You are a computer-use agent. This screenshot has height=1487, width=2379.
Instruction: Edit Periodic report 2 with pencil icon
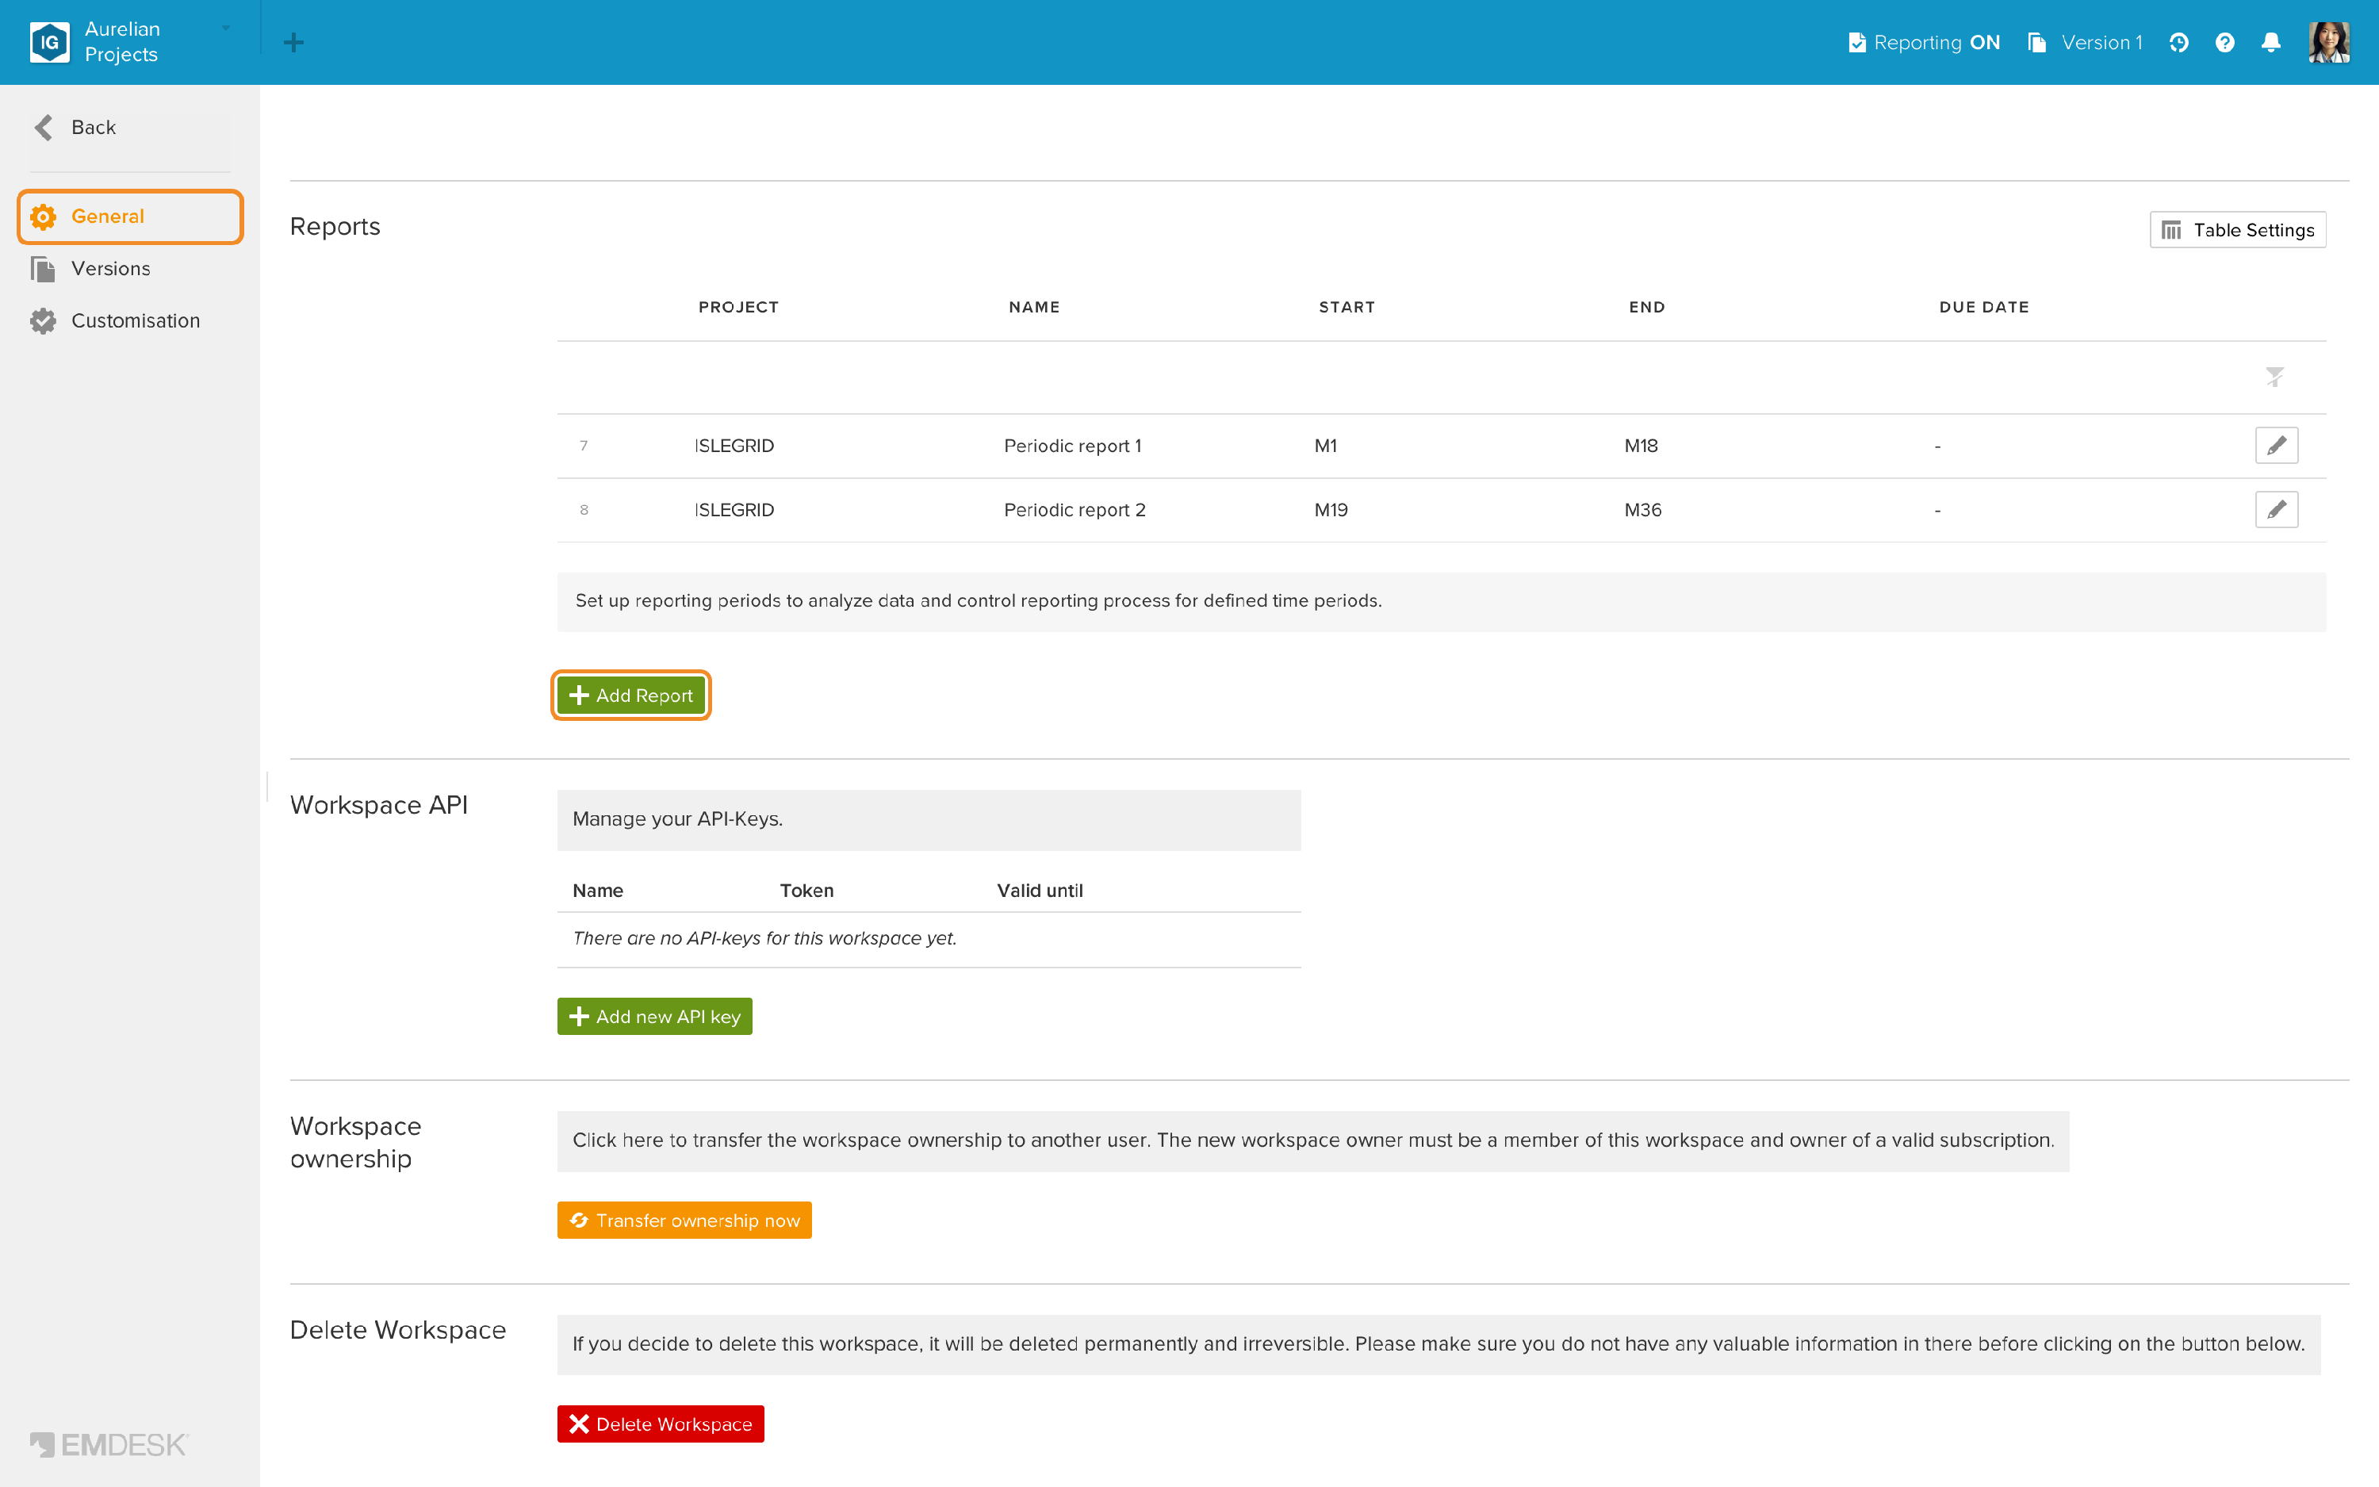pos(2277,509)
